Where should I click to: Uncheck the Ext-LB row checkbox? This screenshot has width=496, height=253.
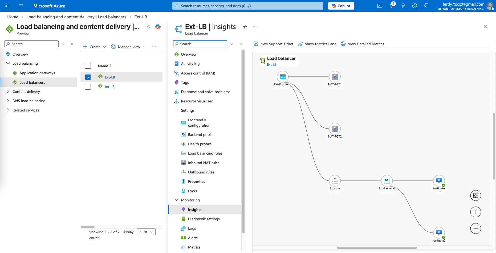tap(88, 77)
